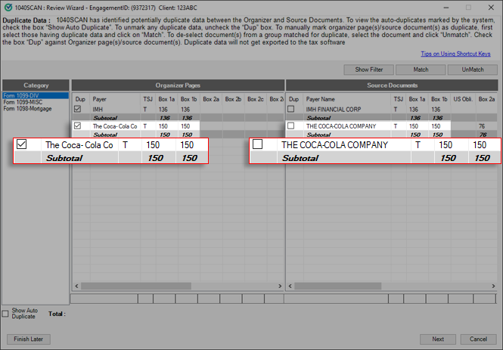The image size is (503, 350).
Task: Click Source Documents Box 2a column header
Action: (486, 99)
